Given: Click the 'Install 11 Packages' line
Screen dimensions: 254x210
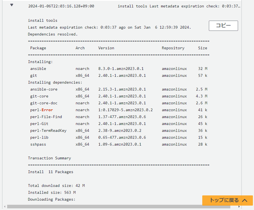Looking at the screenshot, I should point(51,172).
